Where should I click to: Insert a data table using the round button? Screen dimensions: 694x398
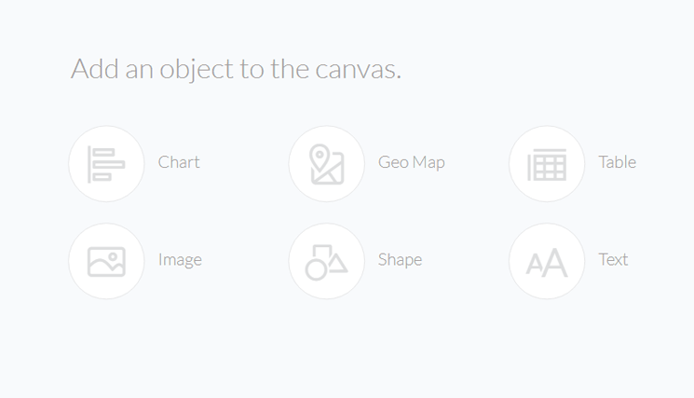(x=547, y=164)
